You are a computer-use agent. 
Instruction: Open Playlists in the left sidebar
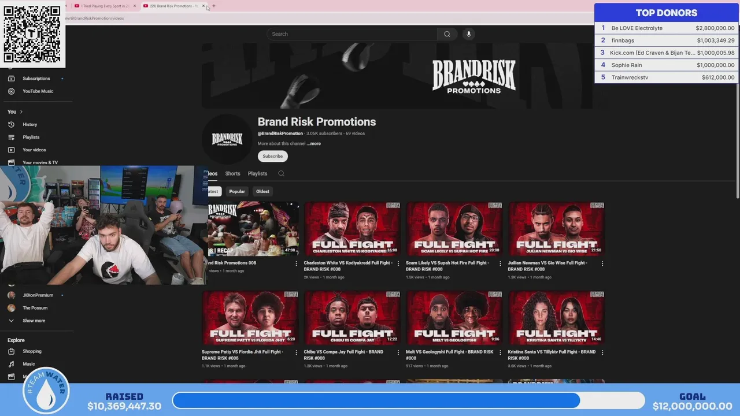[31, 137]
